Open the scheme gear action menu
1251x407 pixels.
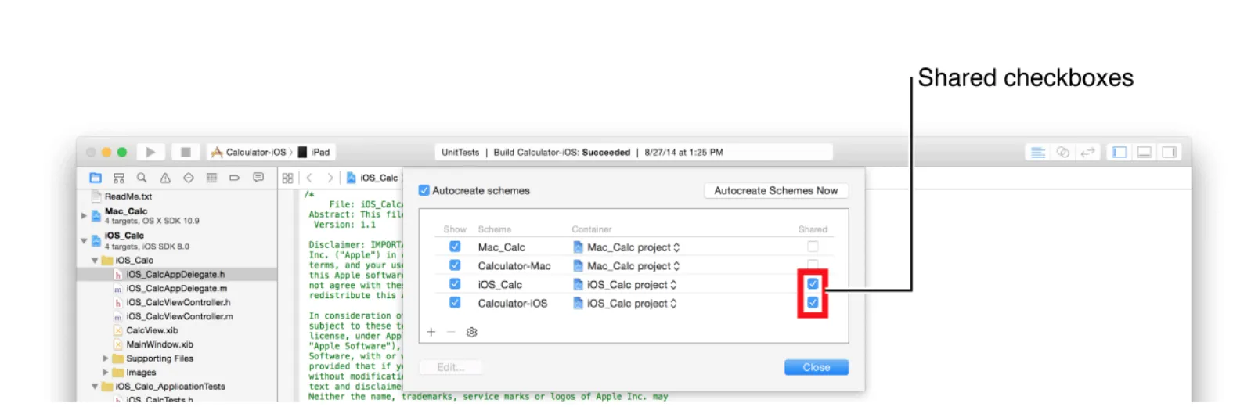pyautogui.click(x=471, y=332)
